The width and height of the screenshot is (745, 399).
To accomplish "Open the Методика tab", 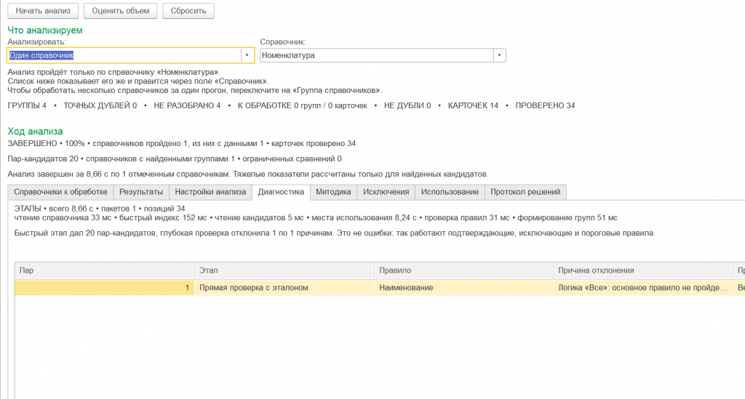I will tap(333, 192).
